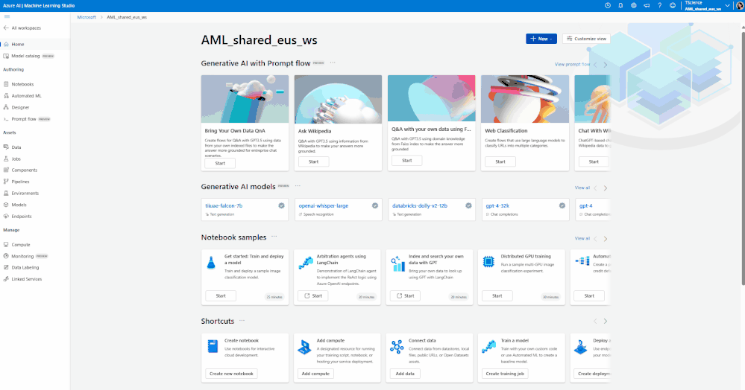Start the Web Classification flow
Screen dimensions: 745x390
500,162
